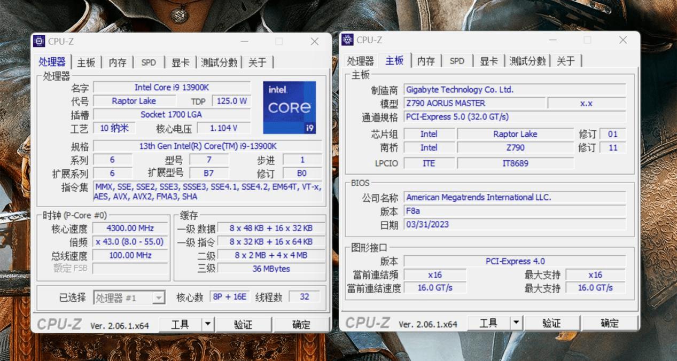
Task: Click the American Megatrends International LLC. field
Action: pos(515,197)
